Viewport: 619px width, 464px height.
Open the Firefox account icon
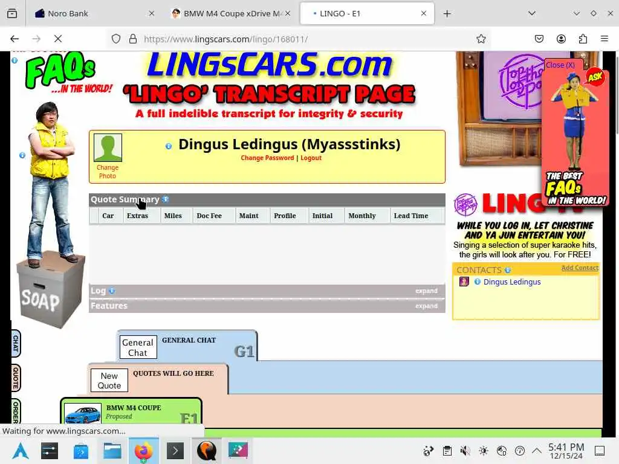561,39
